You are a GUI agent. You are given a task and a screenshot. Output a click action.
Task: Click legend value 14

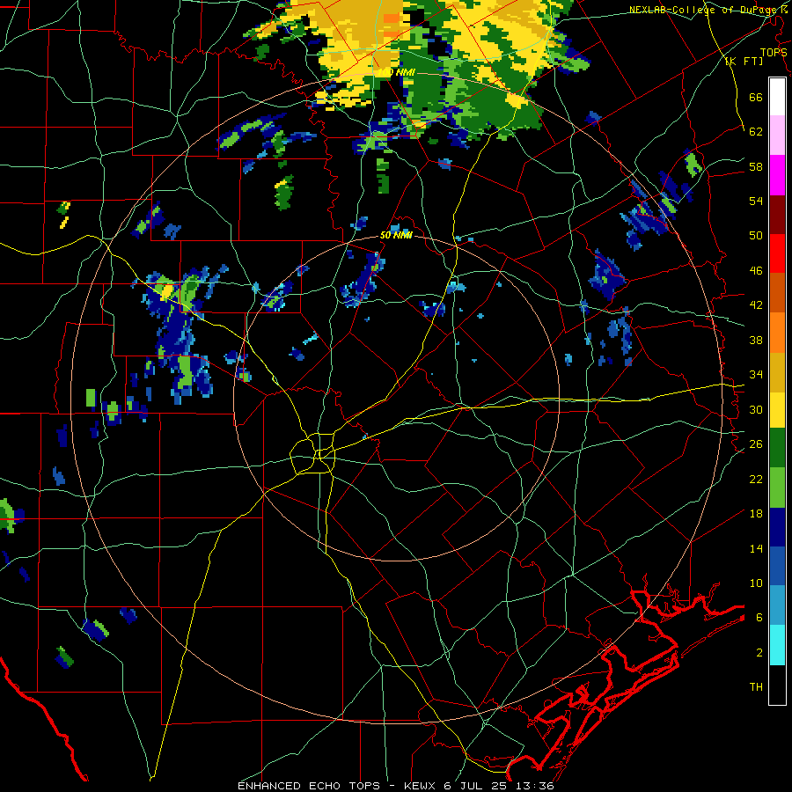[x=756, y=548]
